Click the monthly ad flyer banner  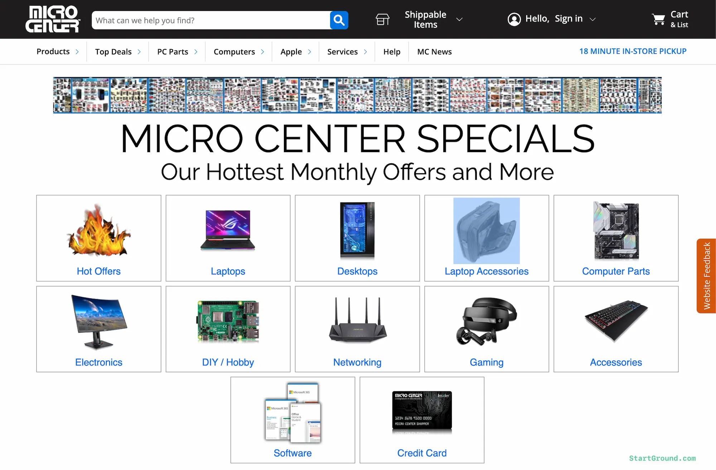[357, 95]
